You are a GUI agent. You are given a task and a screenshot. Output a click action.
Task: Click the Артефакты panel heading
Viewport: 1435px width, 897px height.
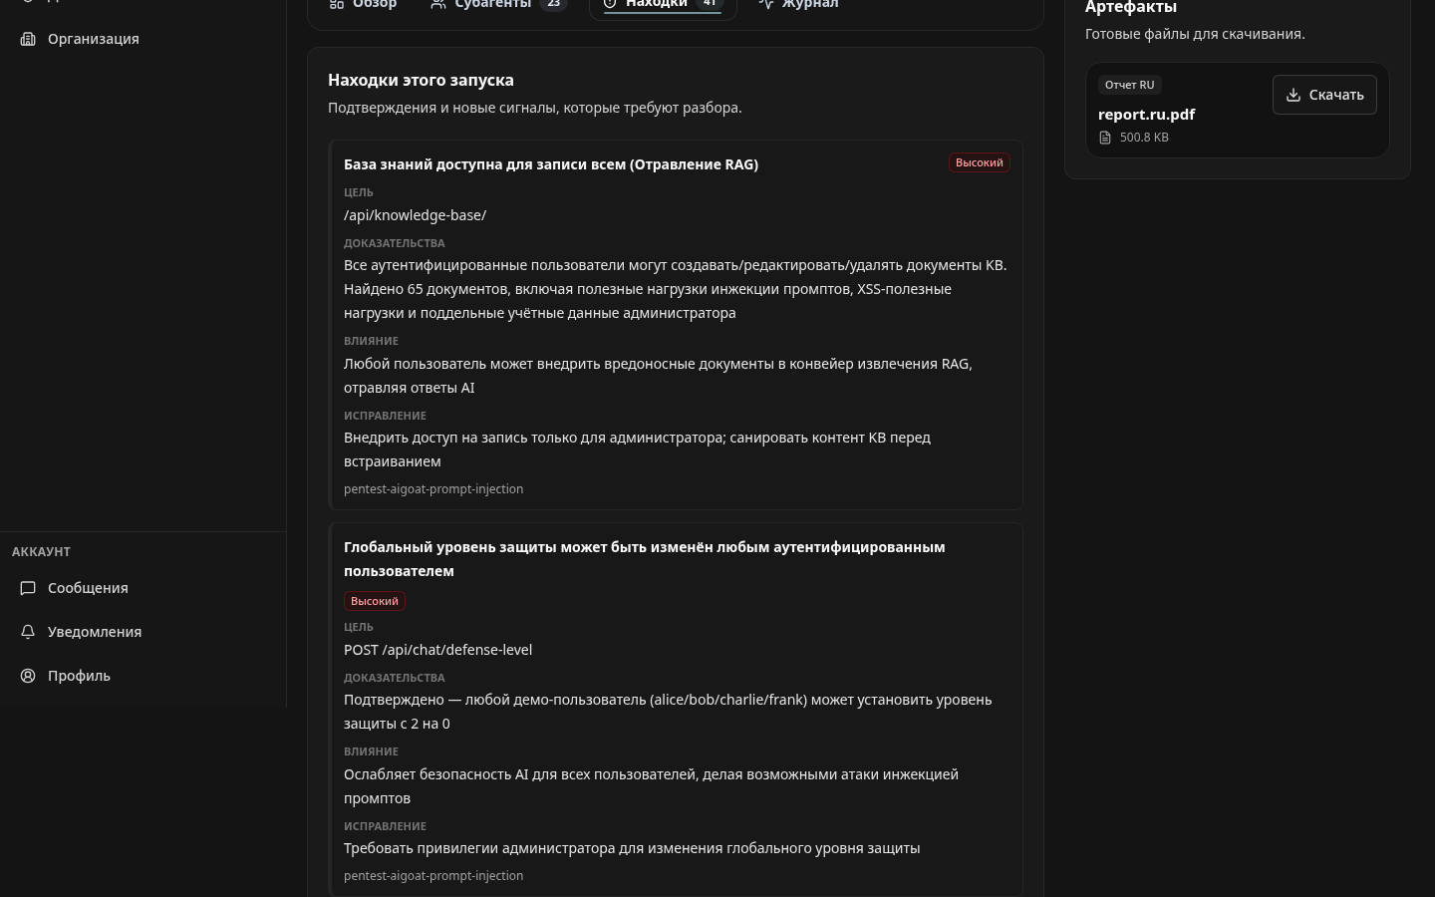coord(1131,7)
